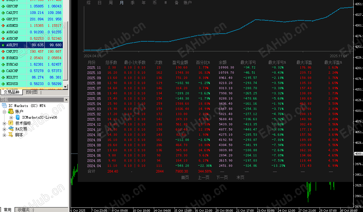The height and width of the screenshot is (212, 363).
Task: Expand the EA交易 tree node
Action: click(x=4, y=129)
